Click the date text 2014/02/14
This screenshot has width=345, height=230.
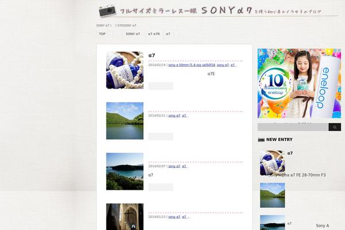click(156, 65)
